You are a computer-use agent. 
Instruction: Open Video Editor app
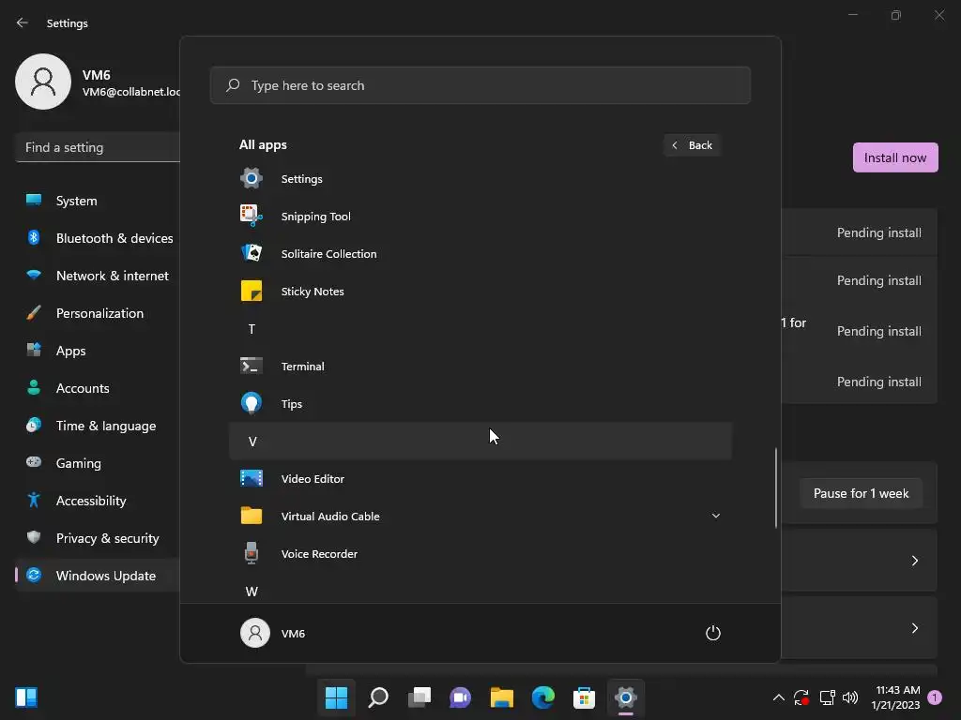pos(480,479)
